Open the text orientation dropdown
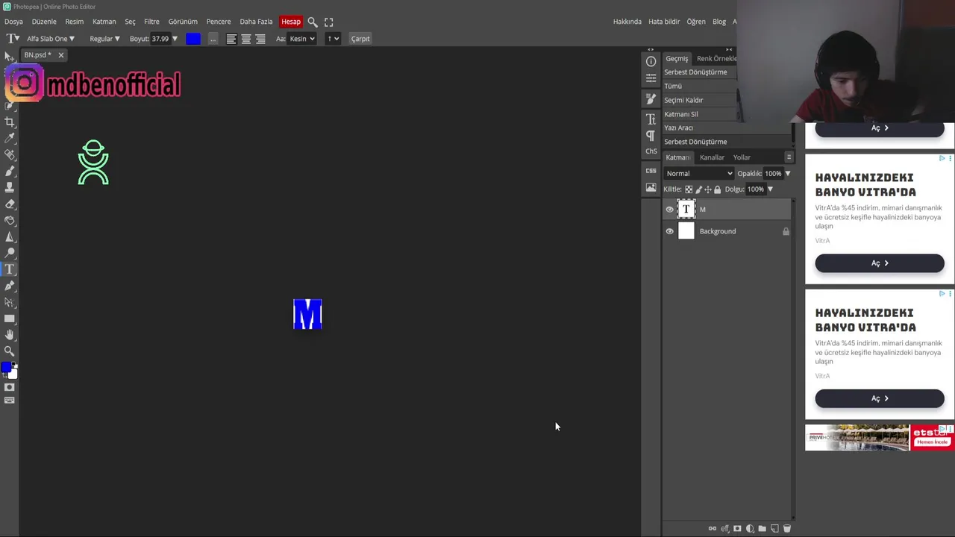This screenshot has width=955, height=537. click(x=333, y=39)
